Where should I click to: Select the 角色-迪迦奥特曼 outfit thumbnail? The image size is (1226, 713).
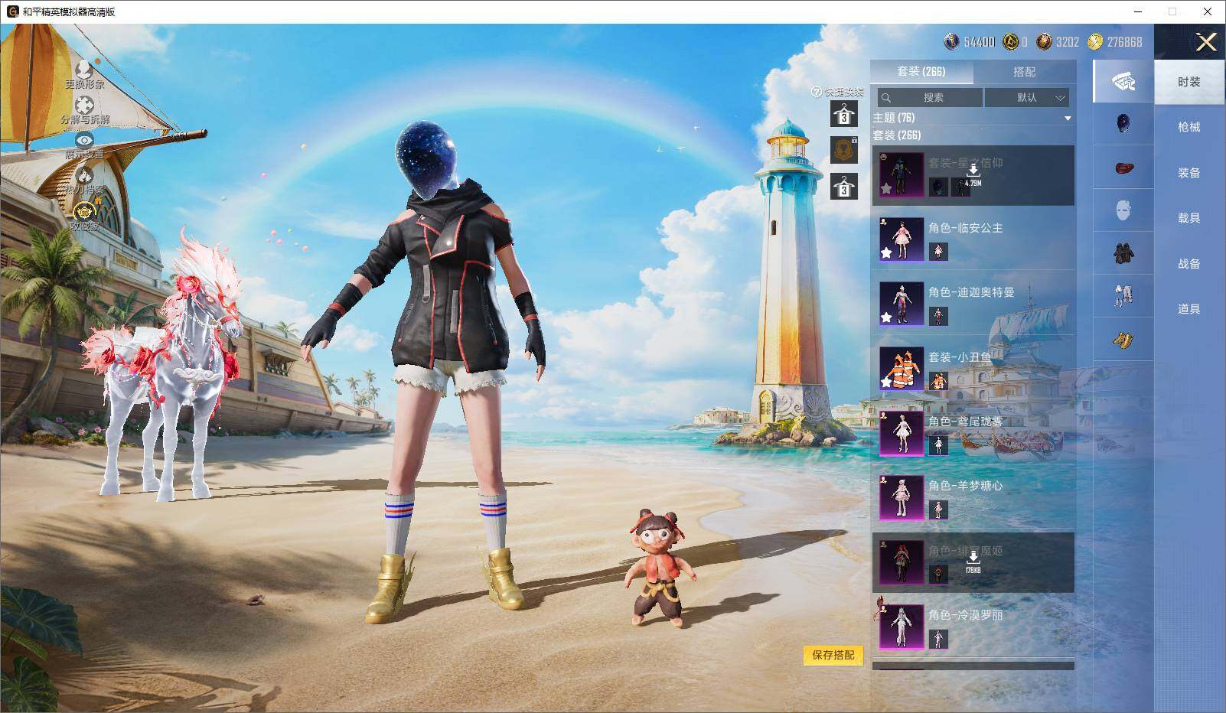click(x=902, y=304)
